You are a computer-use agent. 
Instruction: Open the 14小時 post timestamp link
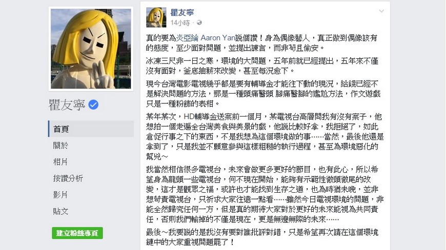coord(180,22)
